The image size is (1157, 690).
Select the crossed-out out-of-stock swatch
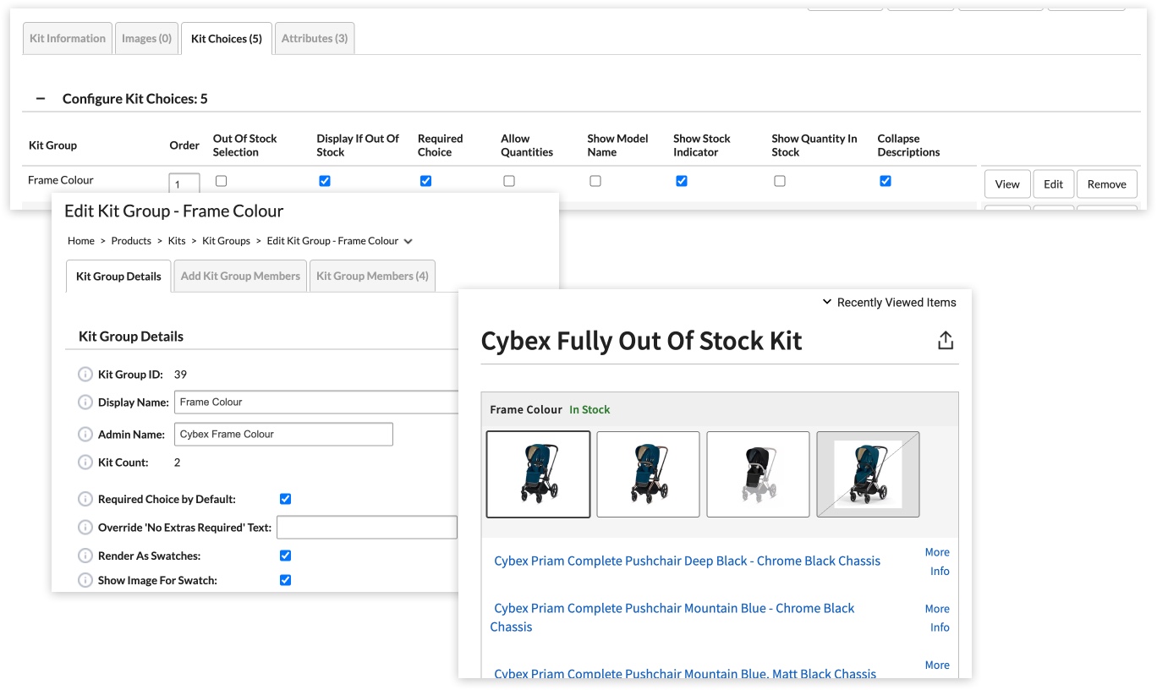point(868,474)
